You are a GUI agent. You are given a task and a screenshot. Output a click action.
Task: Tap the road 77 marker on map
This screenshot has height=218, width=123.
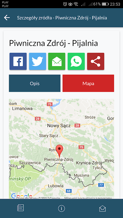101,185
